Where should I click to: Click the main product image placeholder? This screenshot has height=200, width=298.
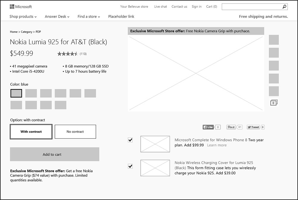(x=196, y=73)
